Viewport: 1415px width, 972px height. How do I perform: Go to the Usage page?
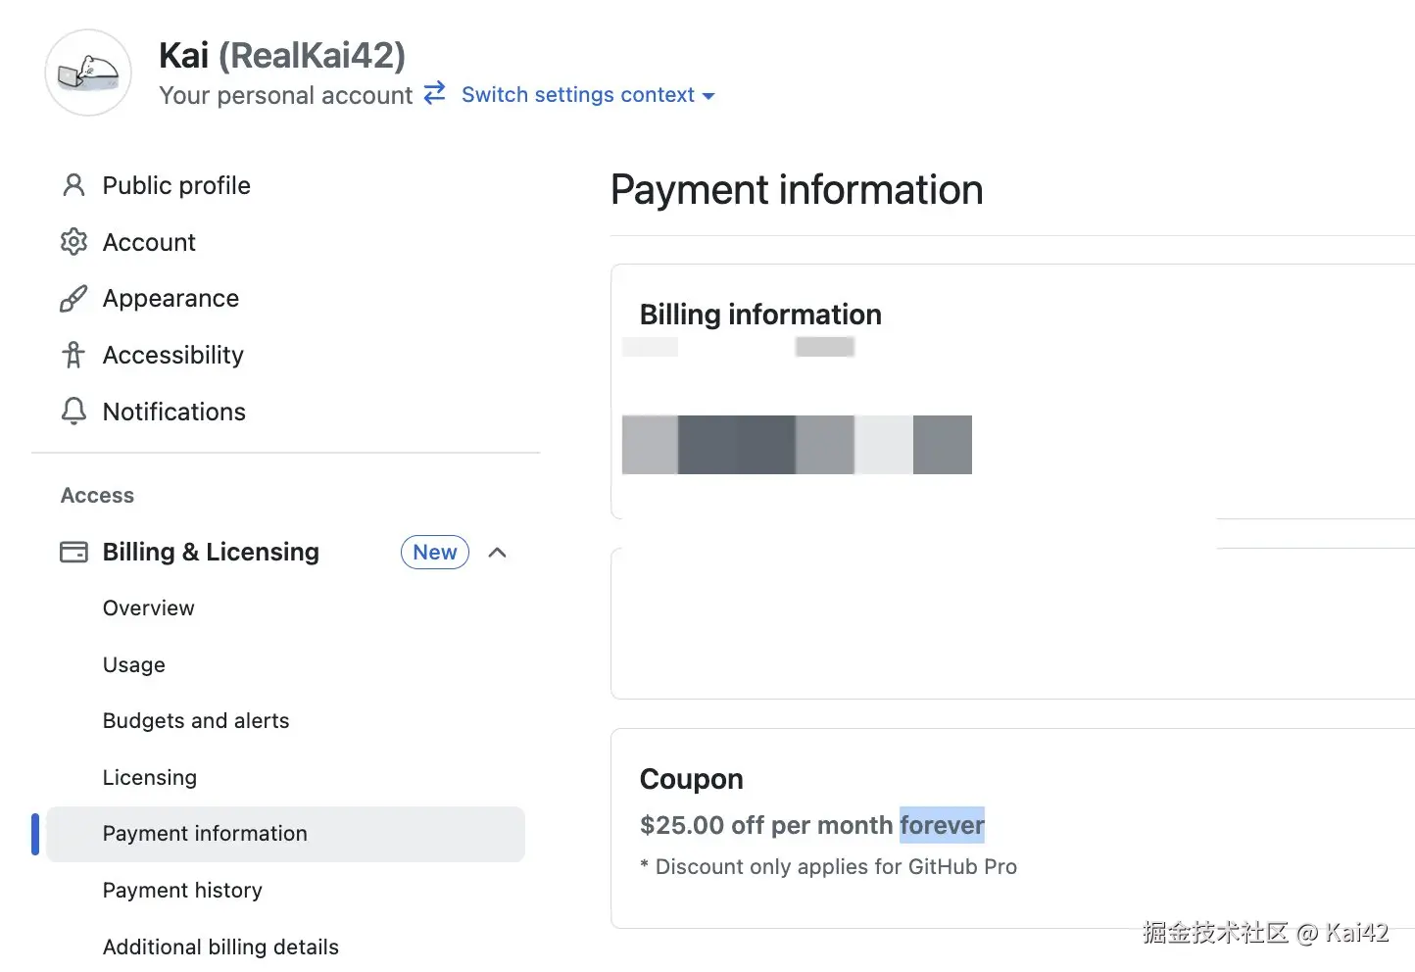point(134,665)
